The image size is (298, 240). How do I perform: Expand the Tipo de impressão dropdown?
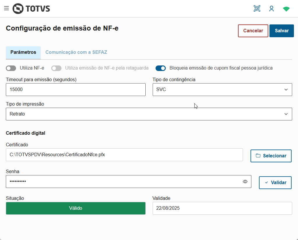point(149,114)
